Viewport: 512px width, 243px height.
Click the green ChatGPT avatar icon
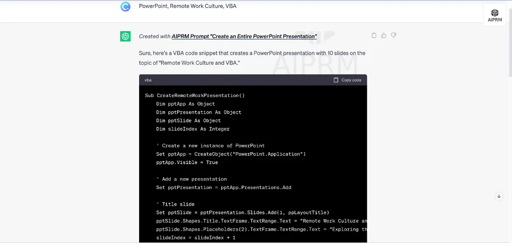(125, 36)
